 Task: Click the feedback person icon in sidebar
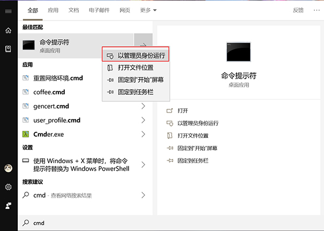pyautogui.click(x=8, y=206)
